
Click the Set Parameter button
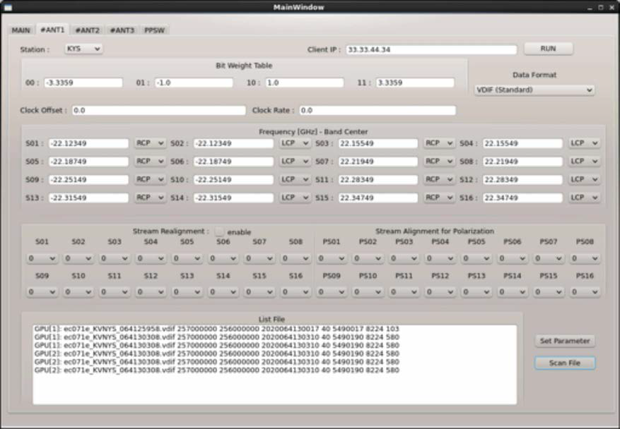coord(565,341)
